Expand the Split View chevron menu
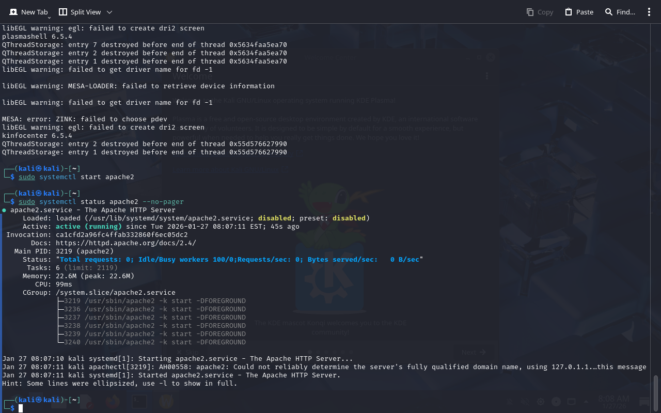The height and width of the screenshot is (413, 661). pos(109,12)
